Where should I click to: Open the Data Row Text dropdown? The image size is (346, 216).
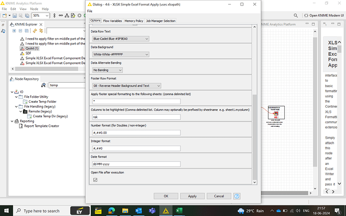coord(121,39)
